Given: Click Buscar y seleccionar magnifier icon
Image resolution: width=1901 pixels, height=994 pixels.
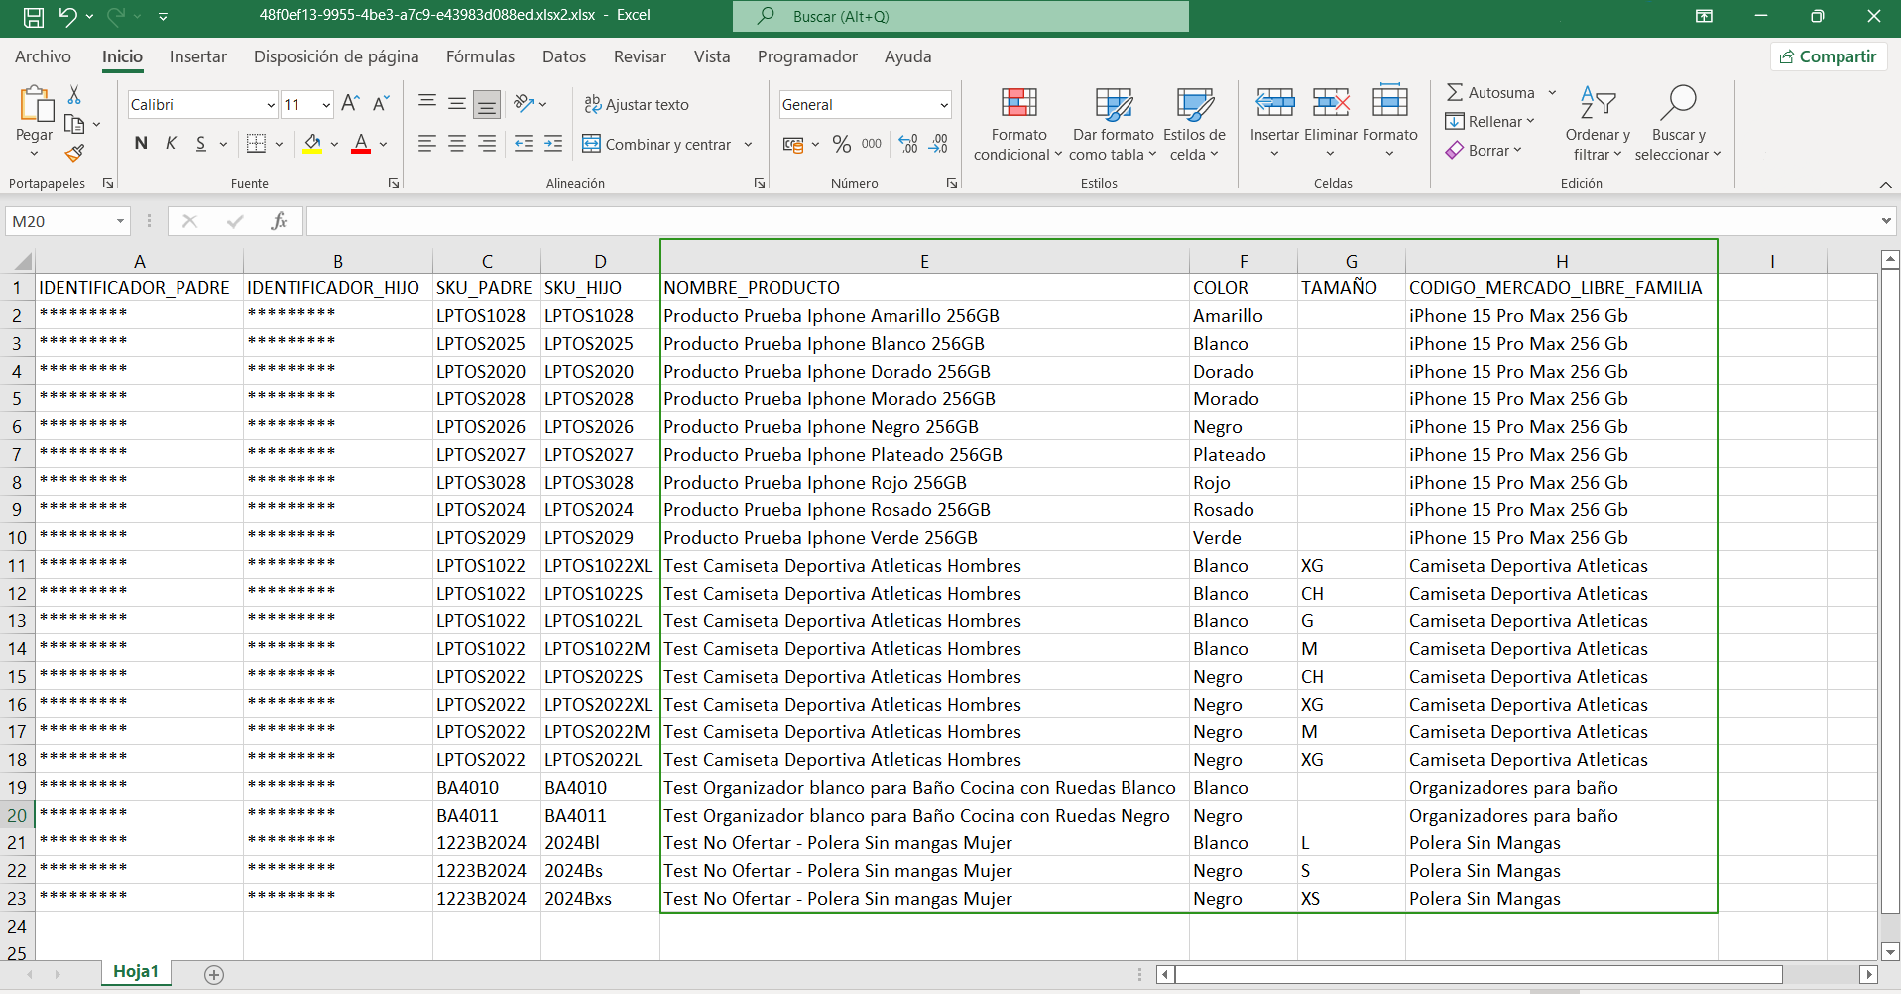Looking at the screenshot, I should pyautogui.click(x=1678, y=102).
